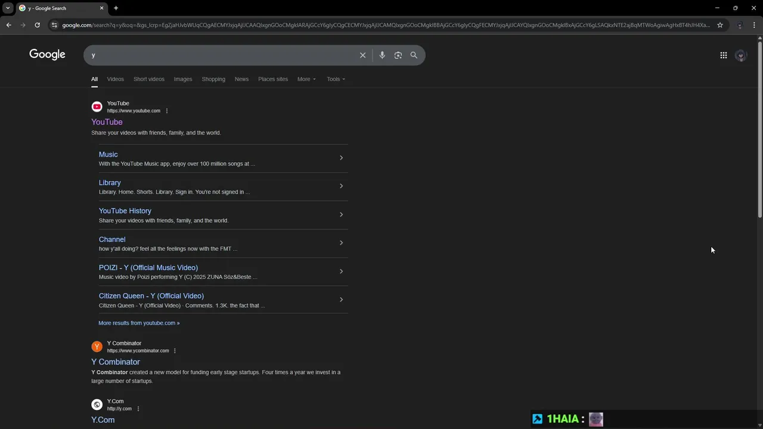Open more options for YouTube result
This screenshot has height=429, width=763.
coord(166,111)
